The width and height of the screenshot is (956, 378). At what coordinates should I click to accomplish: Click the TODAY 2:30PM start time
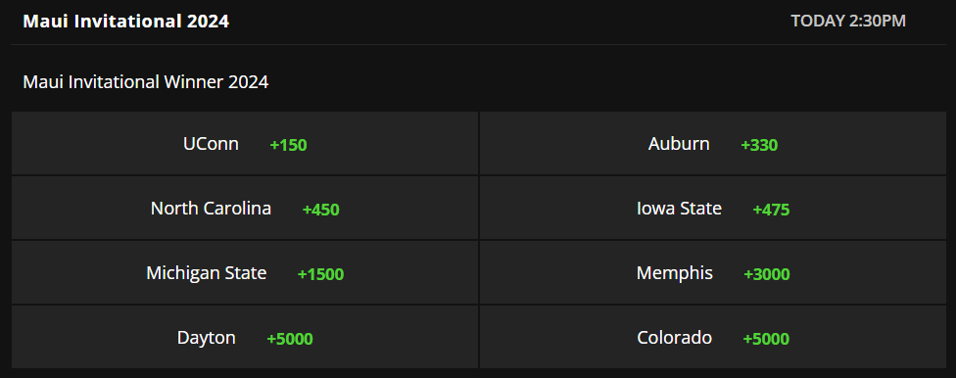[x=848, y=22]
